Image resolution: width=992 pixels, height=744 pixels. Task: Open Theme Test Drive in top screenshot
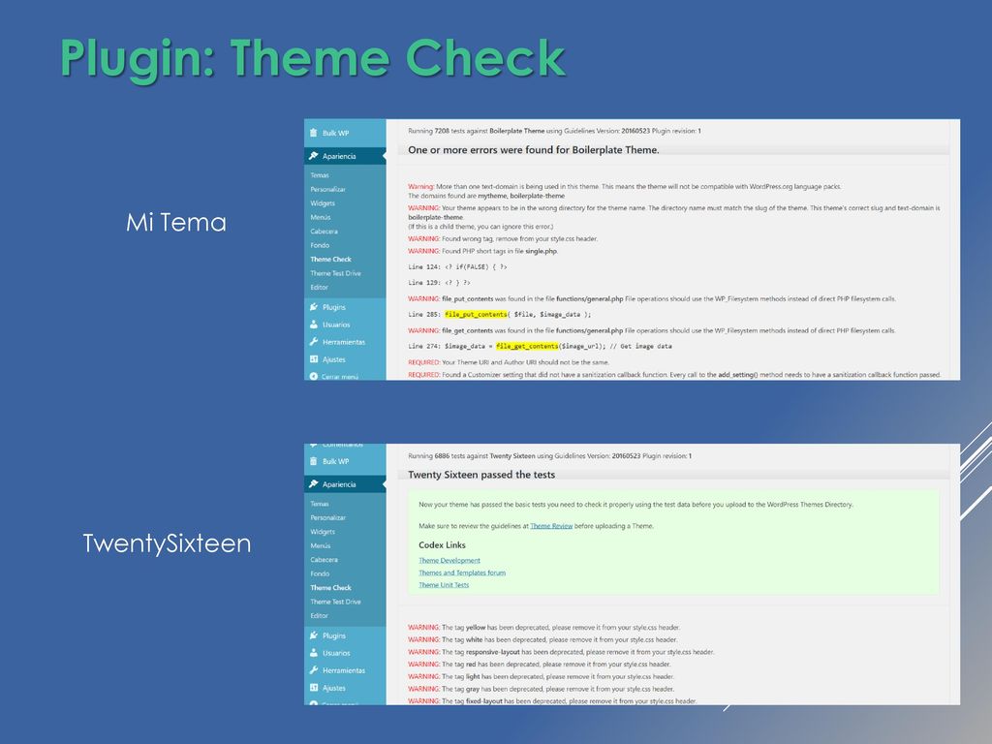[335, 273]
